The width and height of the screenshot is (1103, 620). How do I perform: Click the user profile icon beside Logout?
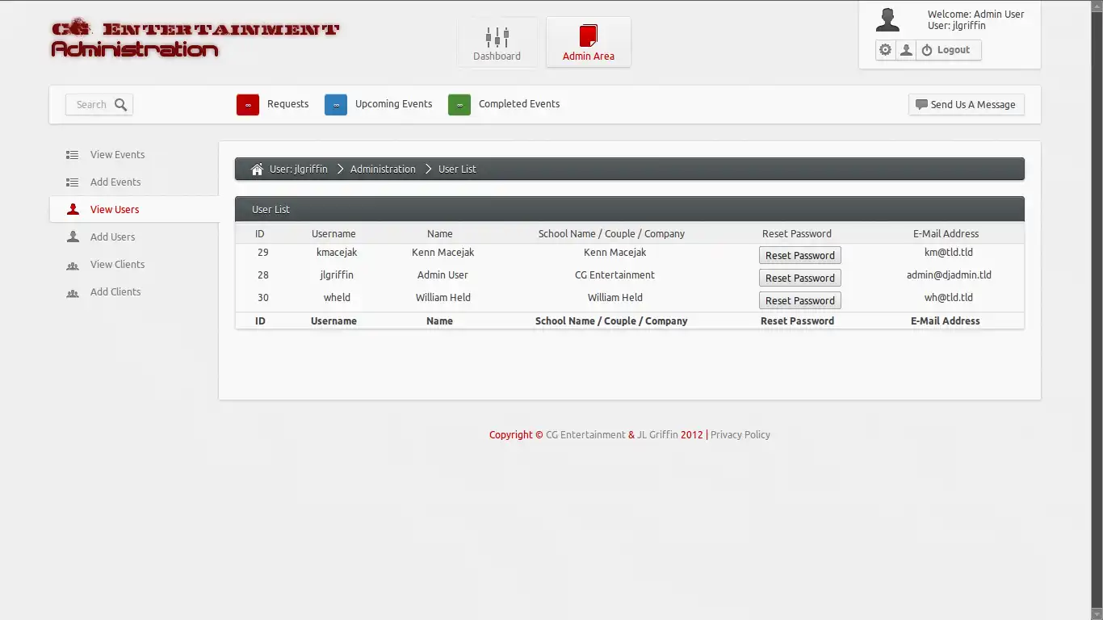pyautogui.click(x=906, y=50)
